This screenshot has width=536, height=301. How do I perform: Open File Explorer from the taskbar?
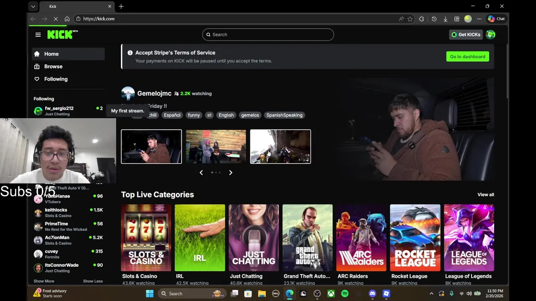[262, 293]
